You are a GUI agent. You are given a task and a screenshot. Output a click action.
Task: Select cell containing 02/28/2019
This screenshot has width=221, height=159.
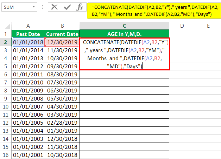click(62, 123)
